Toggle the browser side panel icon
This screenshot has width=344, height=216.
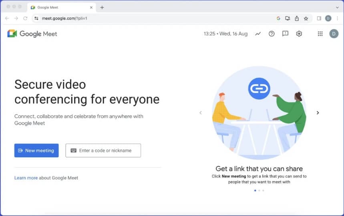pyautogui.click(x=319, y=18)
